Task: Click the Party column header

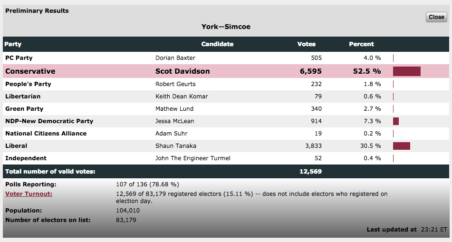Action: click(13, 44)
